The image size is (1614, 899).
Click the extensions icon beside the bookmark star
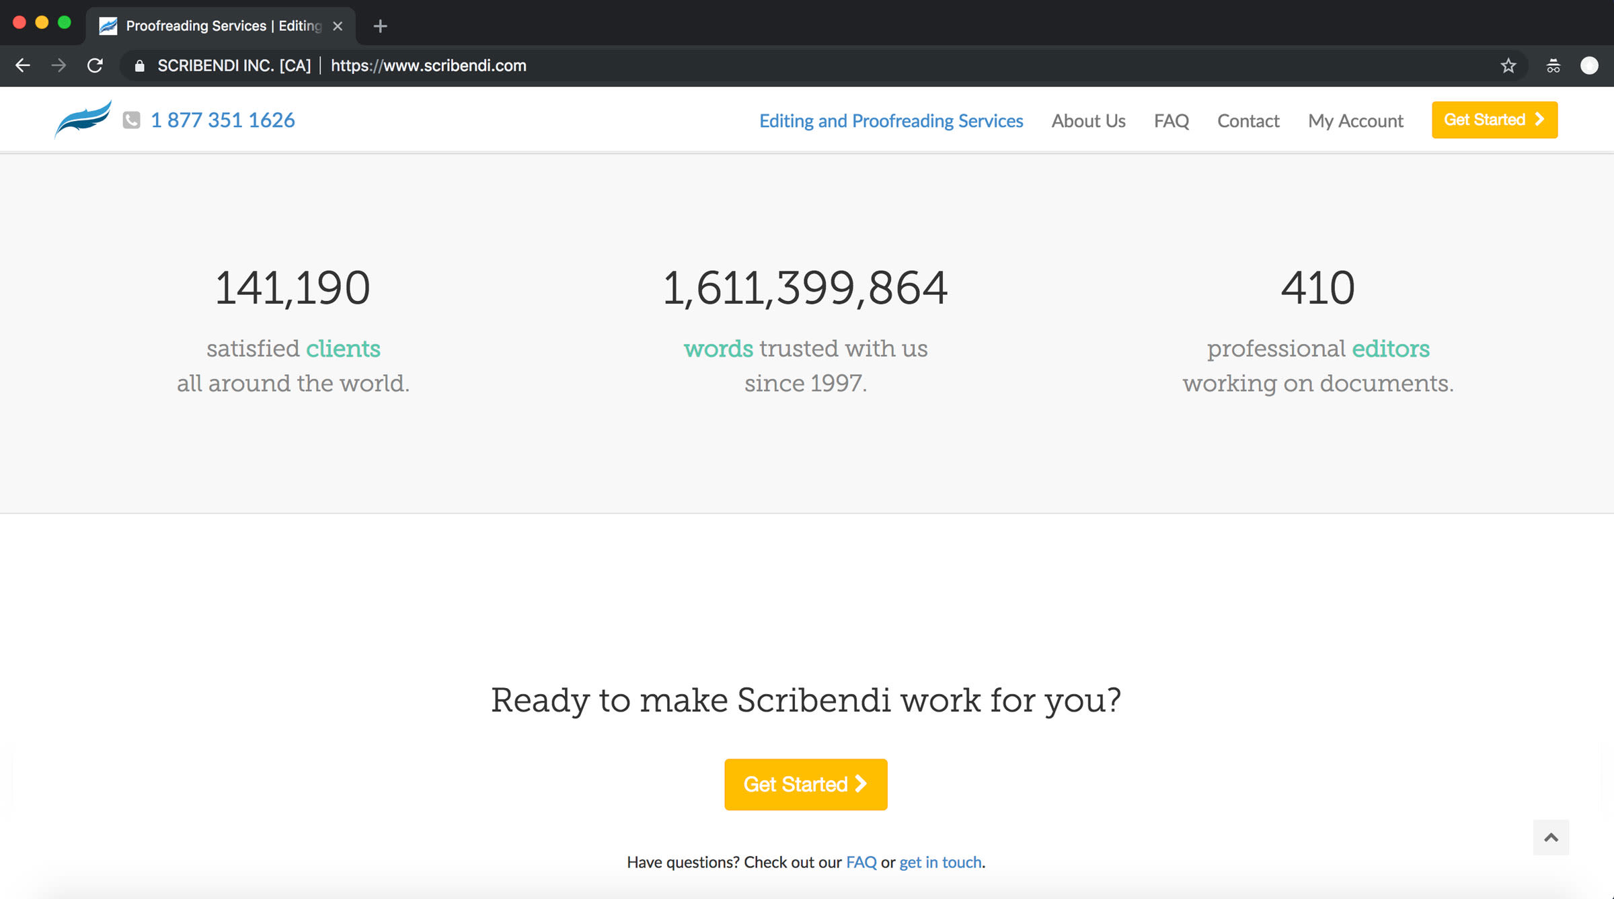click(x=1553, y=66)
